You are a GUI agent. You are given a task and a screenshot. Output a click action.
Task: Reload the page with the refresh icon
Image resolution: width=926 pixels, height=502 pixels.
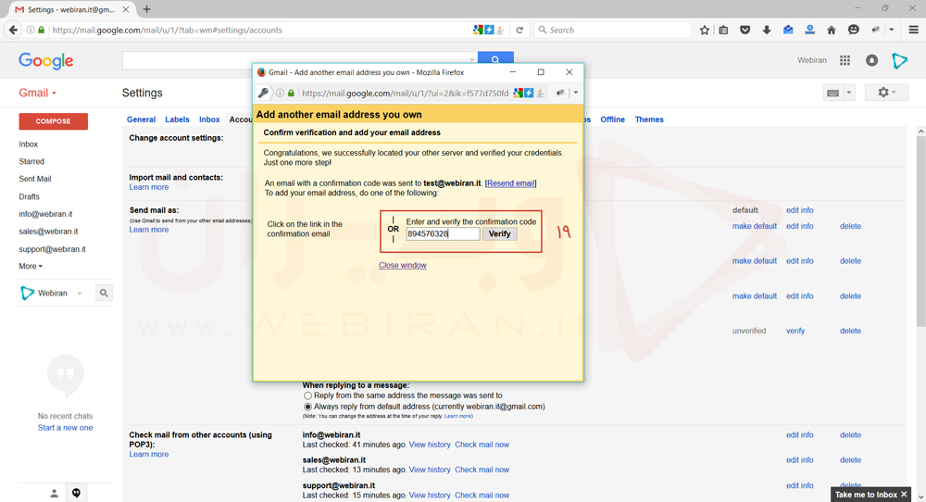(x=519, y=31)
